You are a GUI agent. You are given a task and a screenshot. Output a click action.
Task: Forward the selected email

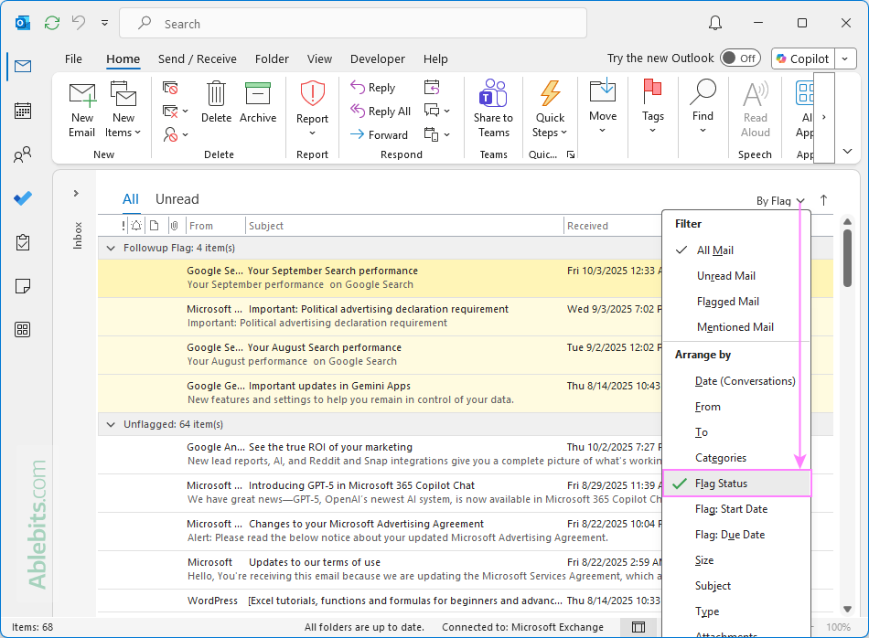point(379,134)
